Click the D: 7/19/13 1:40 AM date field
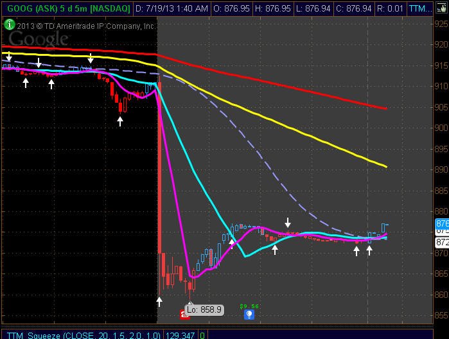 [x=172, y=8]
